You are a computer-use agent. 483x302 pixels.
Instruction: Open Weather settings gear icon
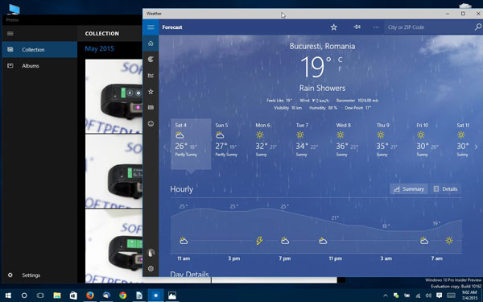(151, 269)
